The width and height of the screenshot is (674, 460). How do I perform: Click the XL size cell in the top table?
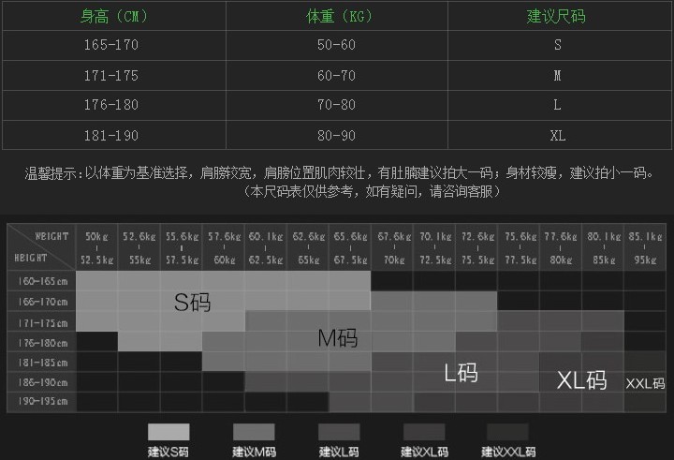[x=557, y=136]
